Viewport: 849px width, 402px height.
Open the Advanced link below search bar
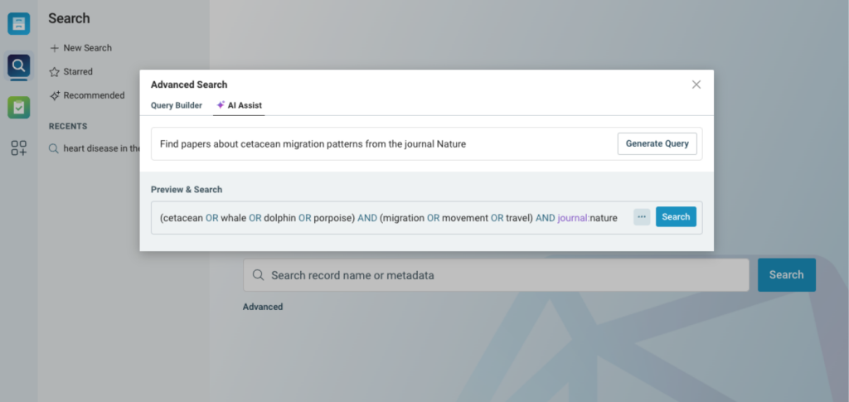pos(263,307)
